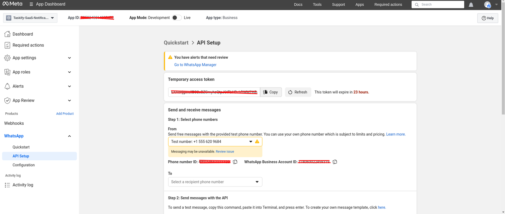Click the Go to WhatsApp Manager link
This screenshot has height=214, width=505.
coord(195,65)
